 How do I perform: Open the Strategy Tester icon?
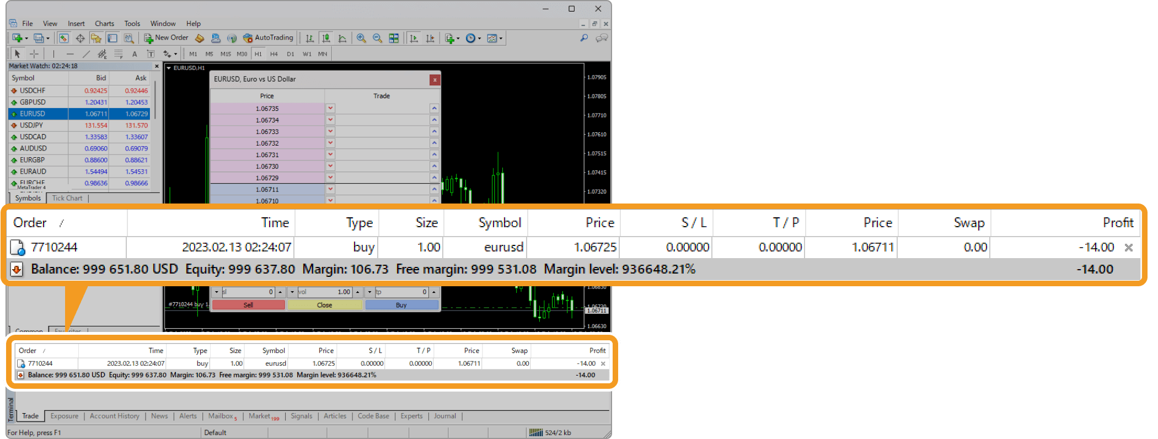coord(128,38)
